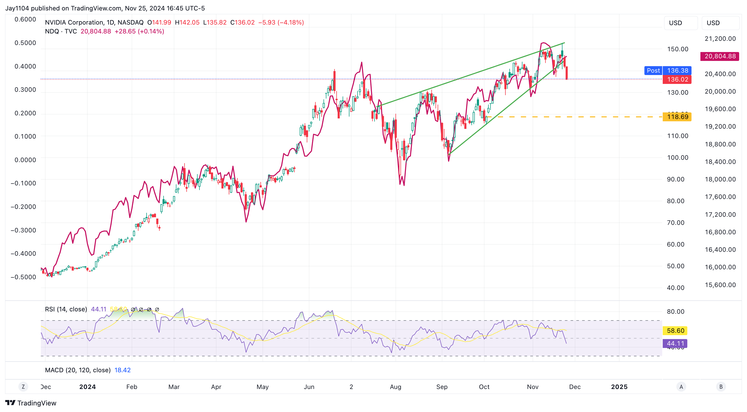Viewport: 747px width, 412px height.
Task: Click the 2024 label on time axis
Action: pyautogui.click(x=88, y=387)
